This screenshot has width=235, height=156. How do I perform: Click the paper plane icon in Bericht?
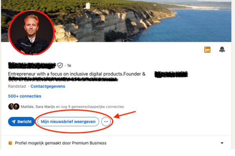click(14, 122)
